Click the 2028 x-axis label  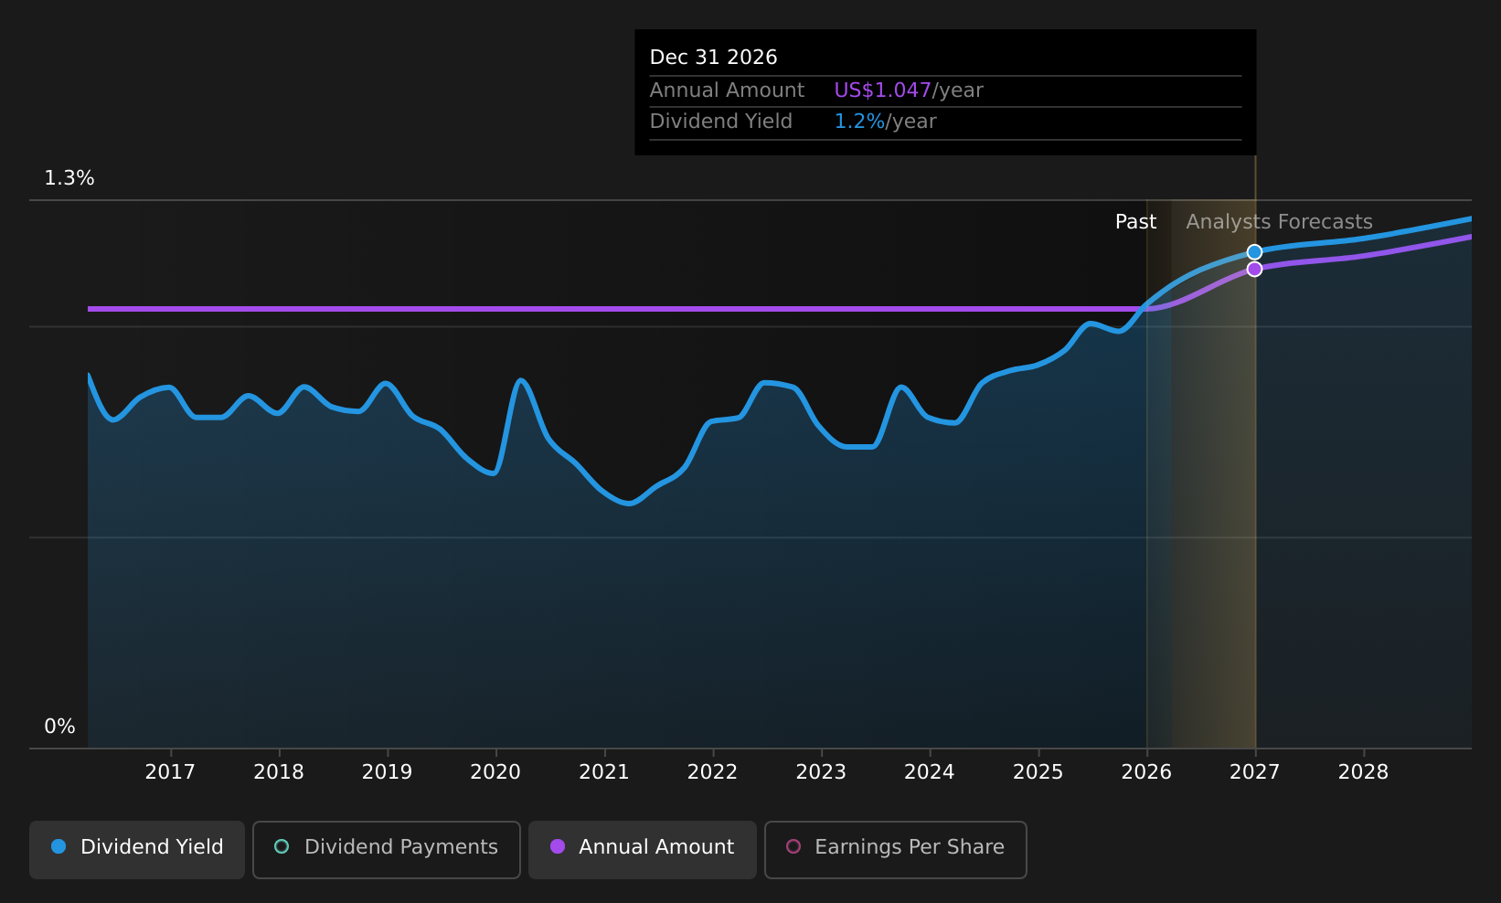[1364, 772]
